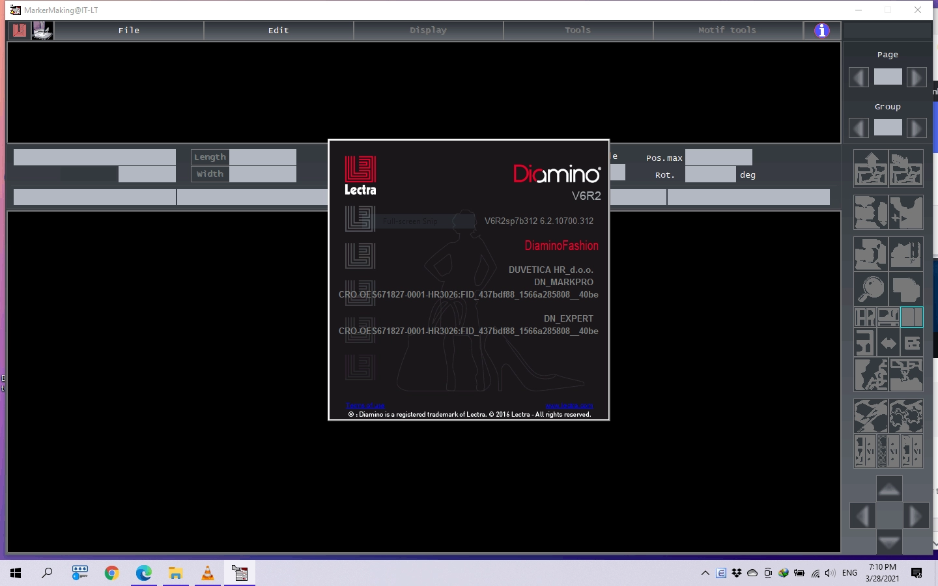Screen dimensions: 938x586
Task: Click the red Lectra logo icon in menu bar
Action: [x=20, y=30]
